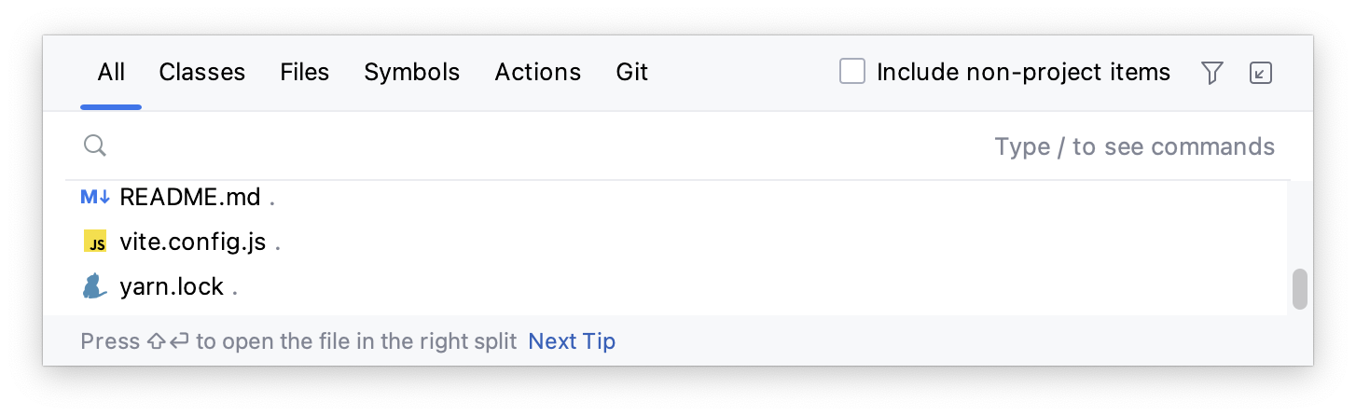Image resolution: width=1356 pixels, height=416 pixels.
Task: Click the results list scrollbar thumb
Action: (x=1299, y=289)
